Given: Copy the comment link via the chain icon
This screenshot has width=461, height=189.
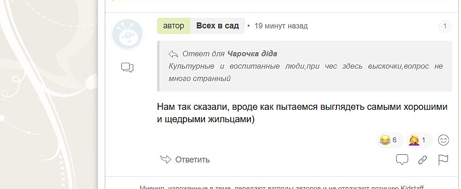Looking at the screenshot, I should [422, 160].
